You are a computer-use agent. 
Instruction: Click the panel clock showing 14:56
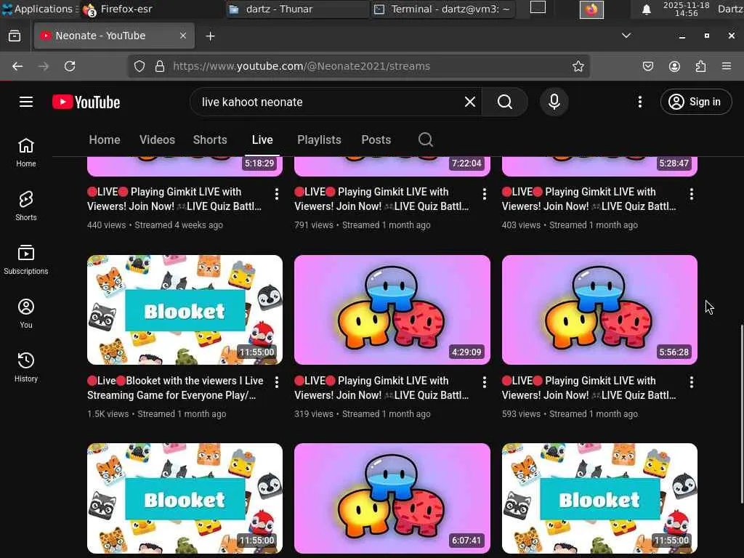tap(686, 9)
